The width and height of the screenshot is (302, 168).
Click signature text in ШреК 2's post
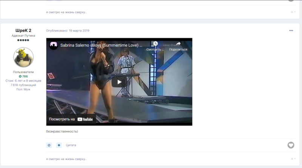(66, 159)
